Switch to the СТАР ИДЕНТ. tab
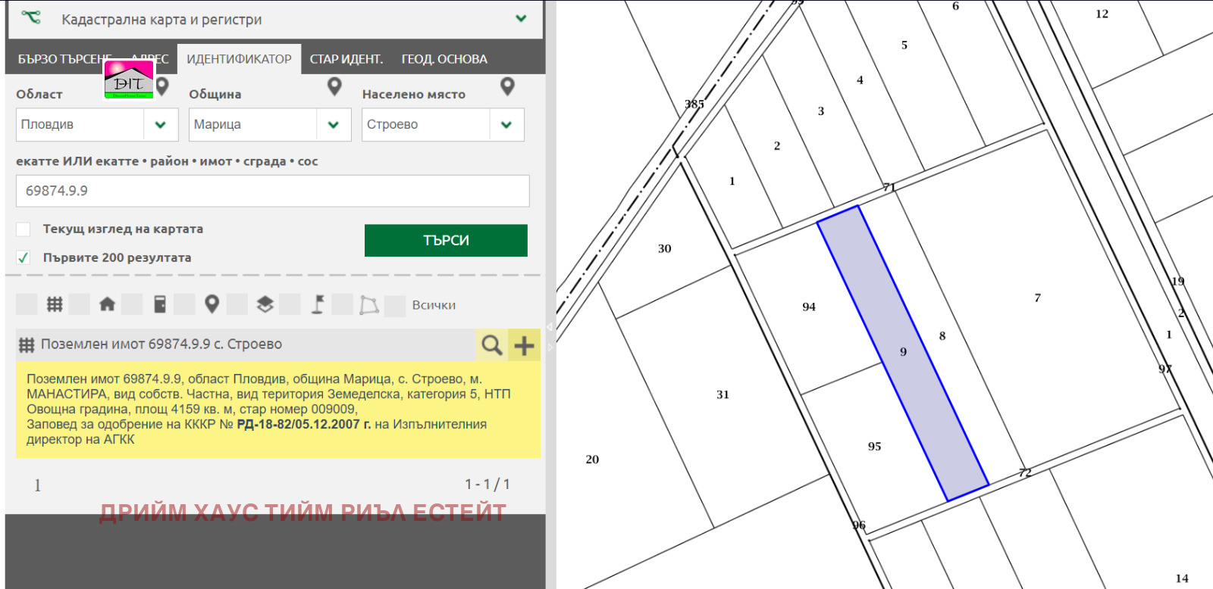1213x589 pixels. [x=346, y=59]
